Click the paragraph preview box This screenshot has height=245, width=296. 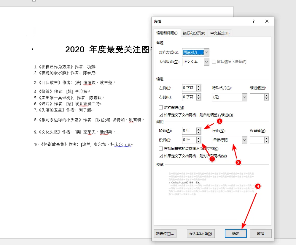(x=214, y=195)
